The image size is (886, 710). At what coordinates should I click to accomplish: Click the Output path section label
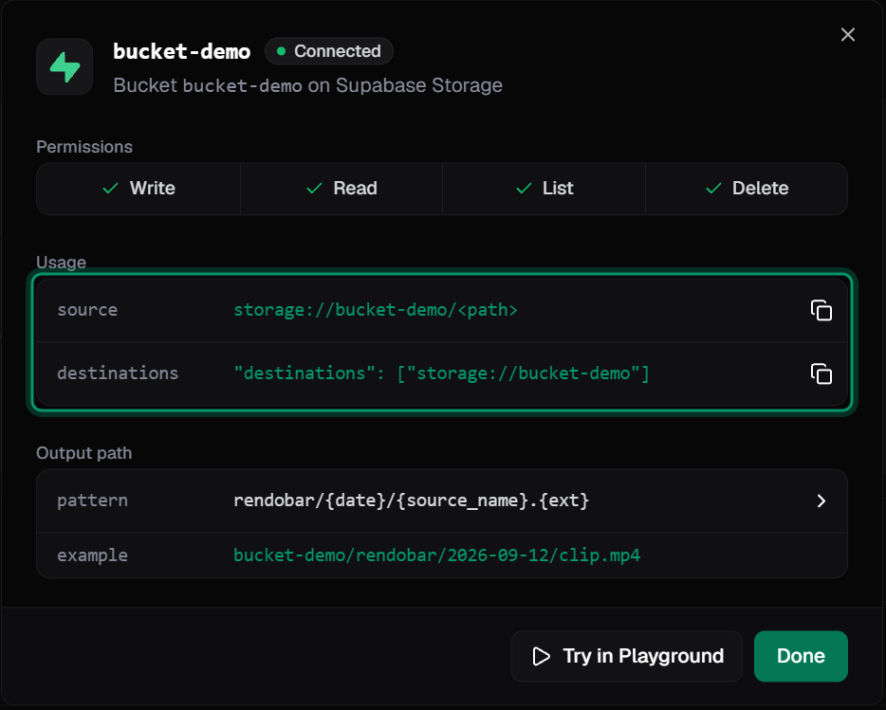tap(83, 453)
